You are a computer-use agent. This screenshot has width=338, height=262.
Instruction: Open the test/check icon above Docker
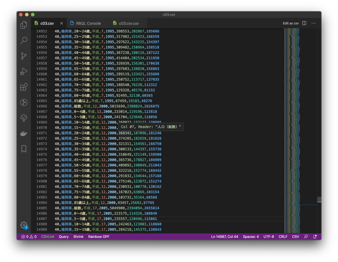click(x=24, y=118)
